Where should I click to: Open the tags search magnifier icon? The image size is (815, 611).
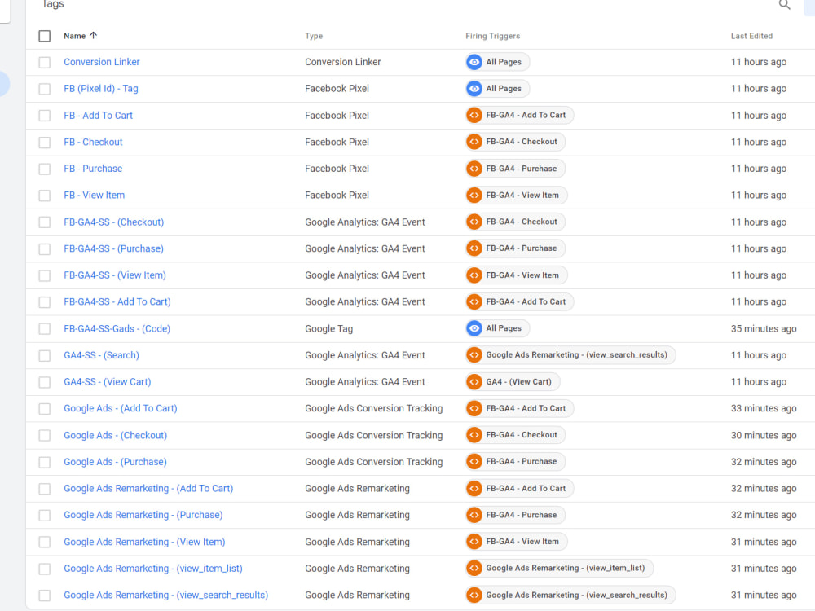[x=784, y=5]
